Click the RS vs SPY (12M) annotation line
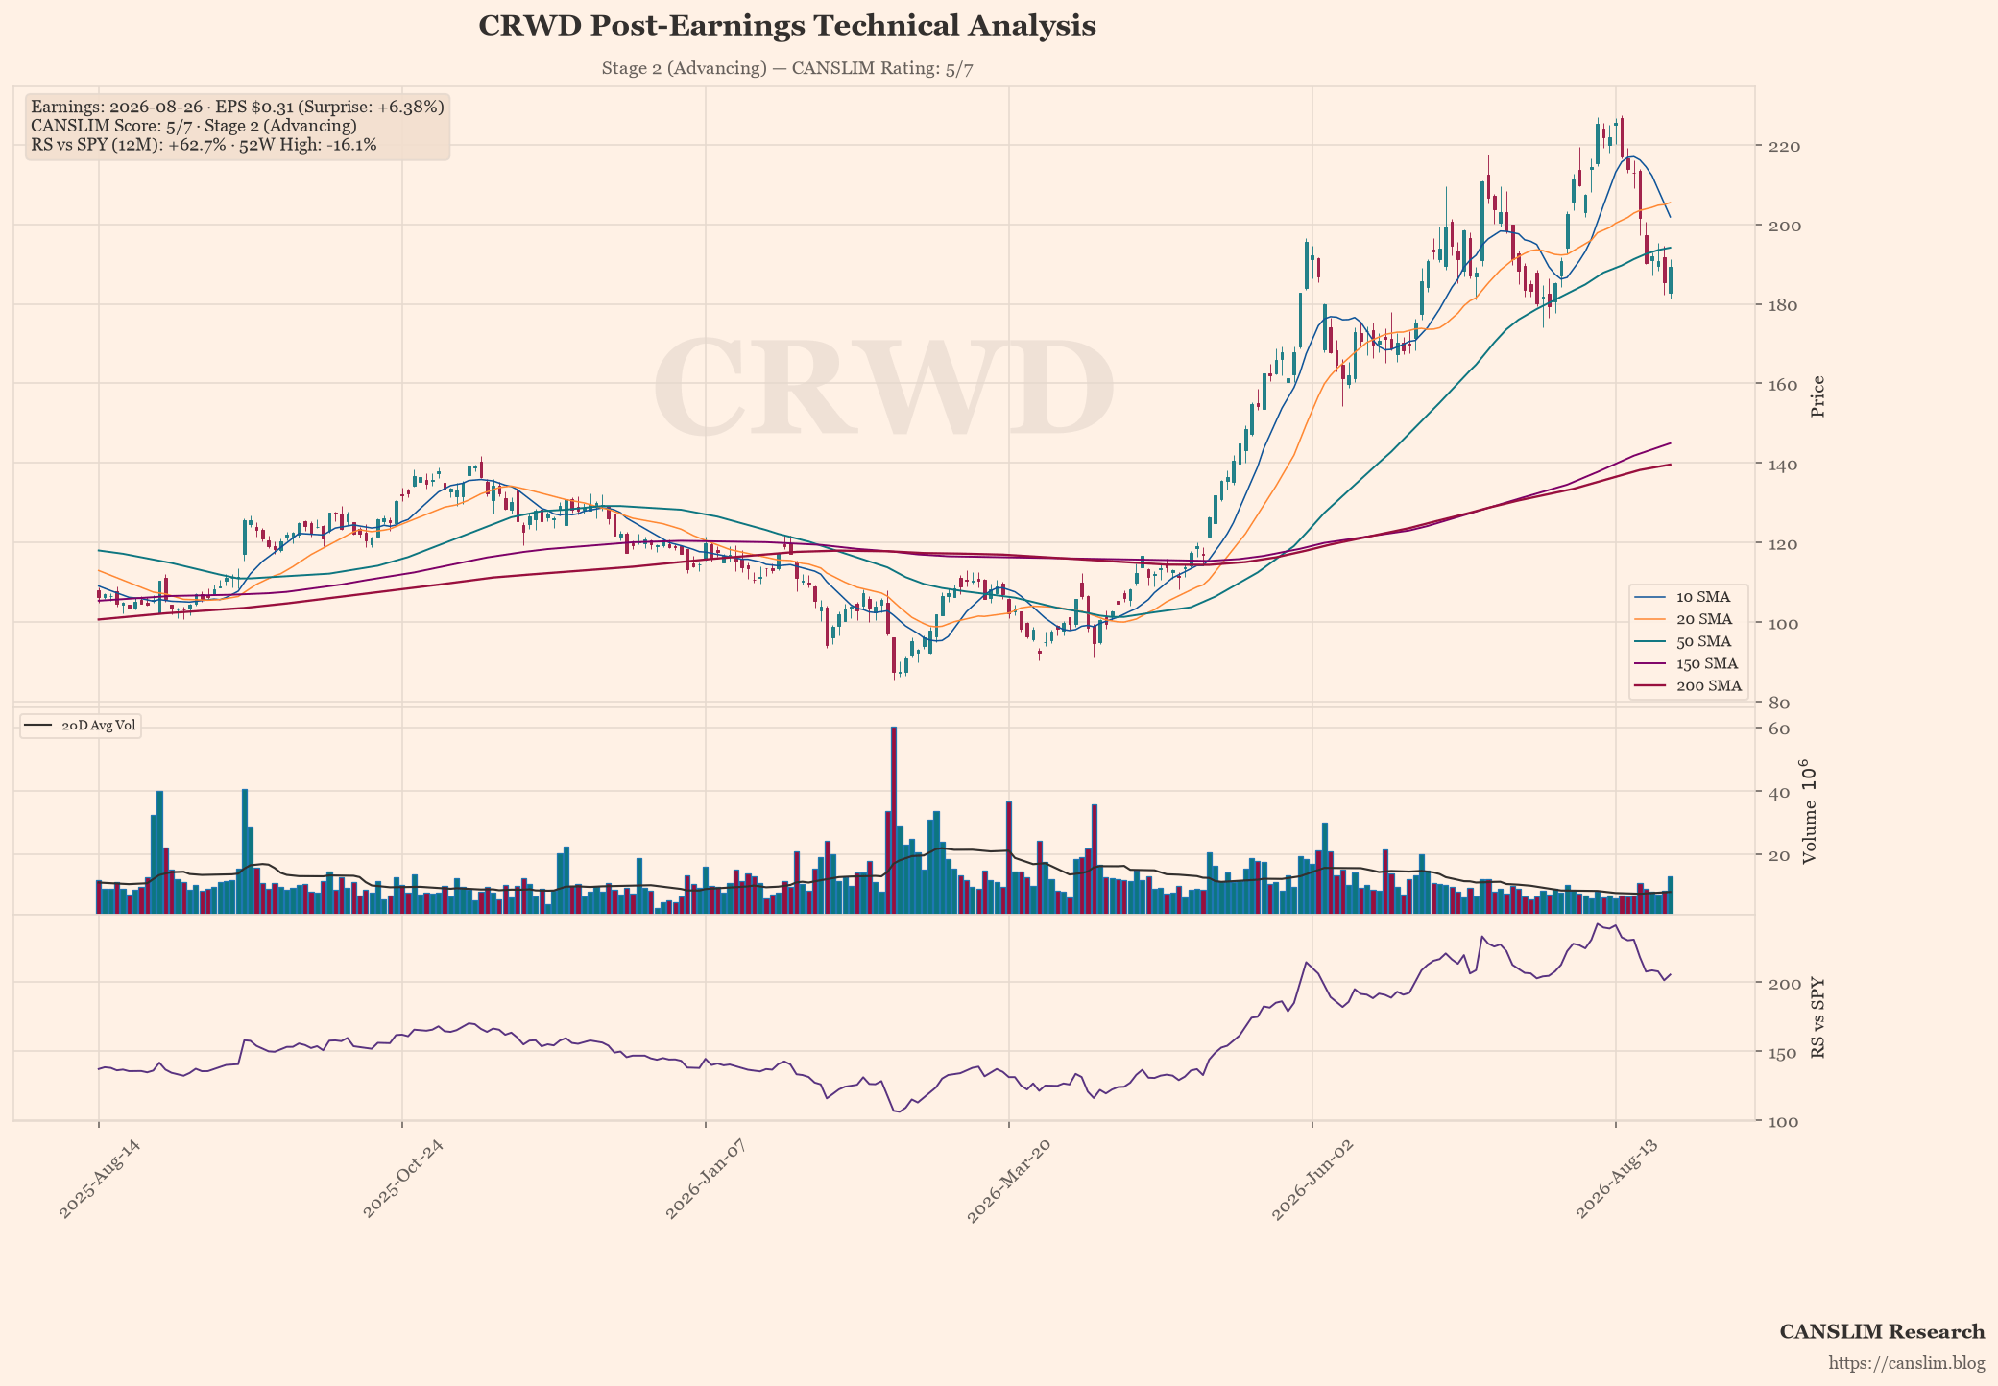 [204, 145]
